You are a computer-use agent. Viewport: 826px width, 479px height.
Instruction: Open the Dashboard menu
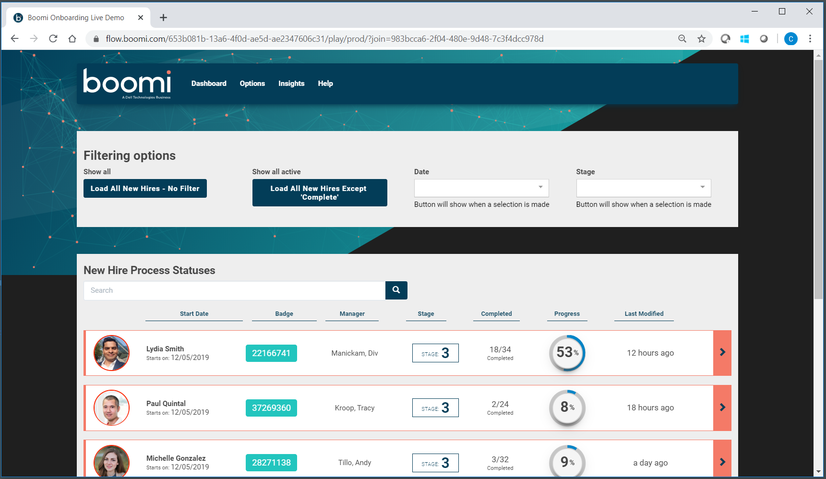click(209, 84)
